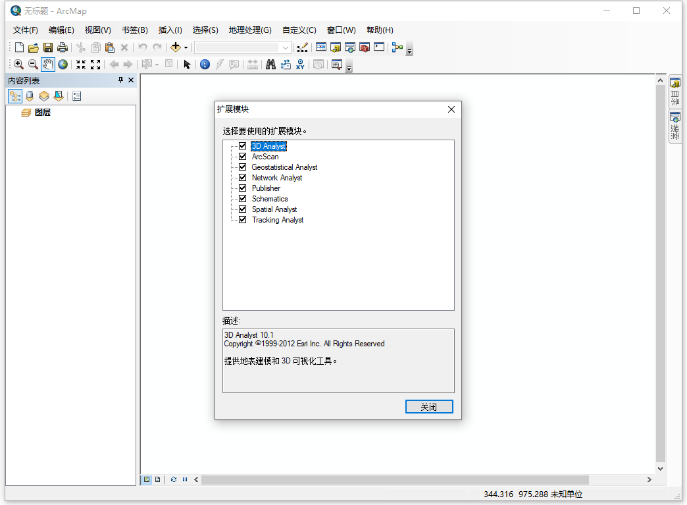Uncheck Spatial Analyst extension
This screenshot has height=505, width=687.
242,209
